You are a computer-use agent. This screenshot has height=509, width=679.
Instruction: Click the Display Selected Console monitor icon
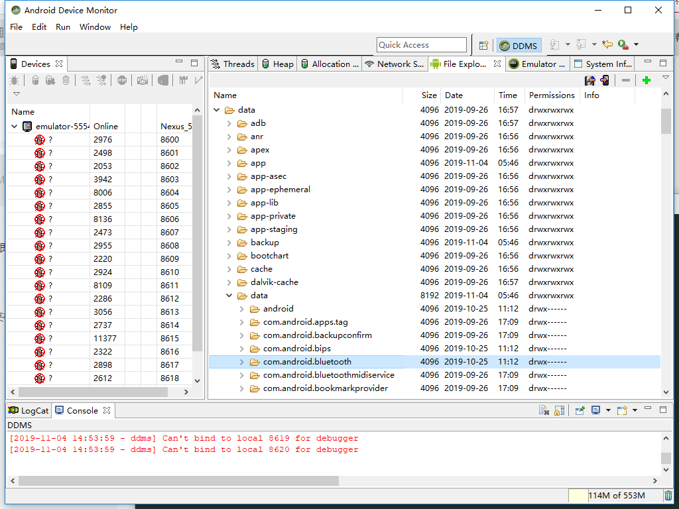596,410
